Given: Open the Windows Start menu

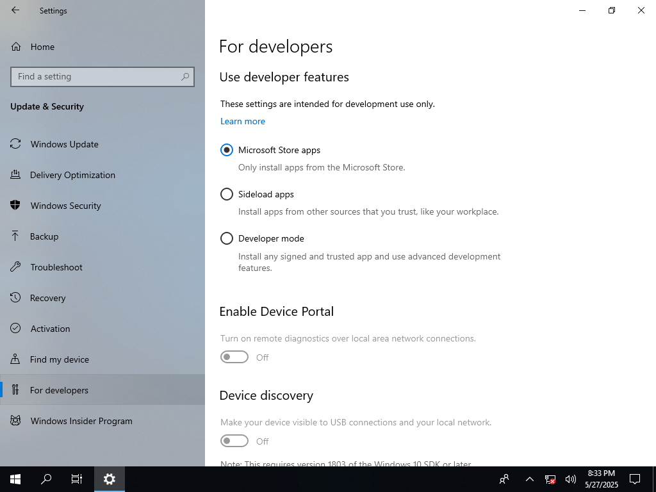Looking at the screenshot, I should pyautogui.click(x=15, y=479).
